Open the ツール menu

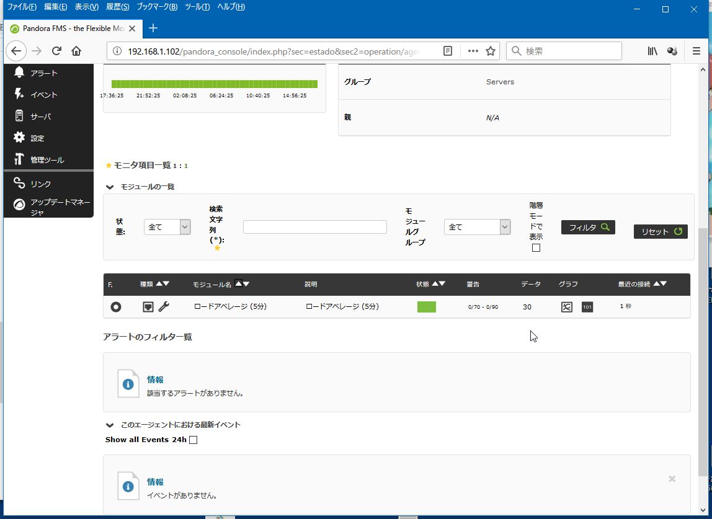[x=197, y=7]
